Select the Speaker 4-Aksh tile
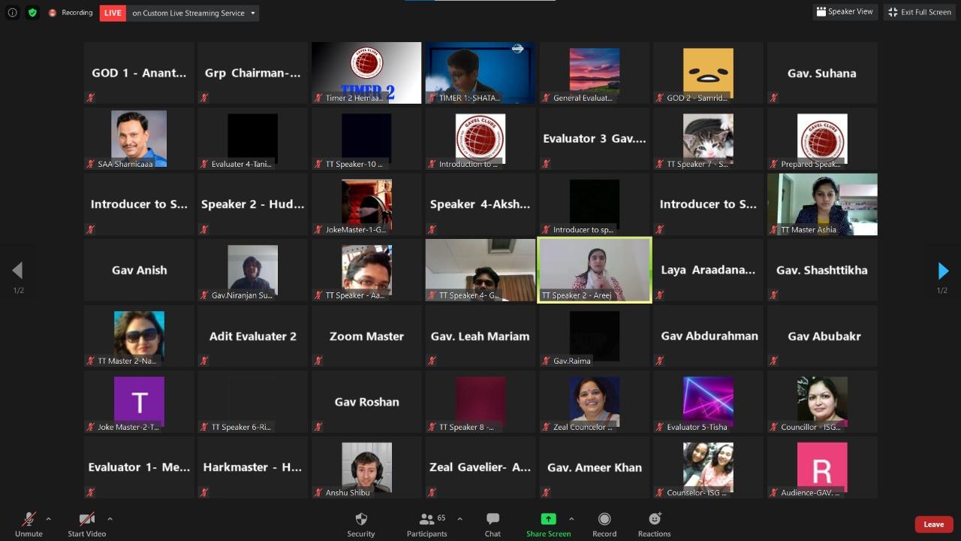 click(480, 204)
